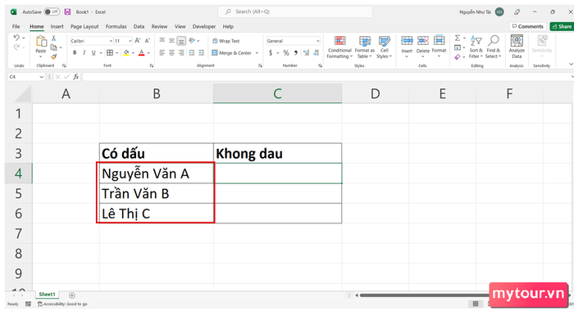Open the File tab

pos(16,27)
